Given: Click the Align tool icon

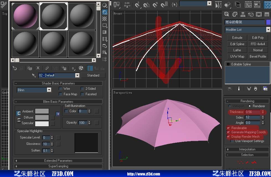Looking at the screenshot, I should [228, 5].
